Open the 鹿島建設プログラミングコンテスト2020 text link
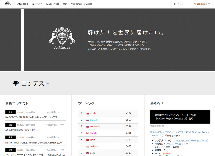Image resolution: width=215 pixels, height=156 pixels. tap(180, 134)
